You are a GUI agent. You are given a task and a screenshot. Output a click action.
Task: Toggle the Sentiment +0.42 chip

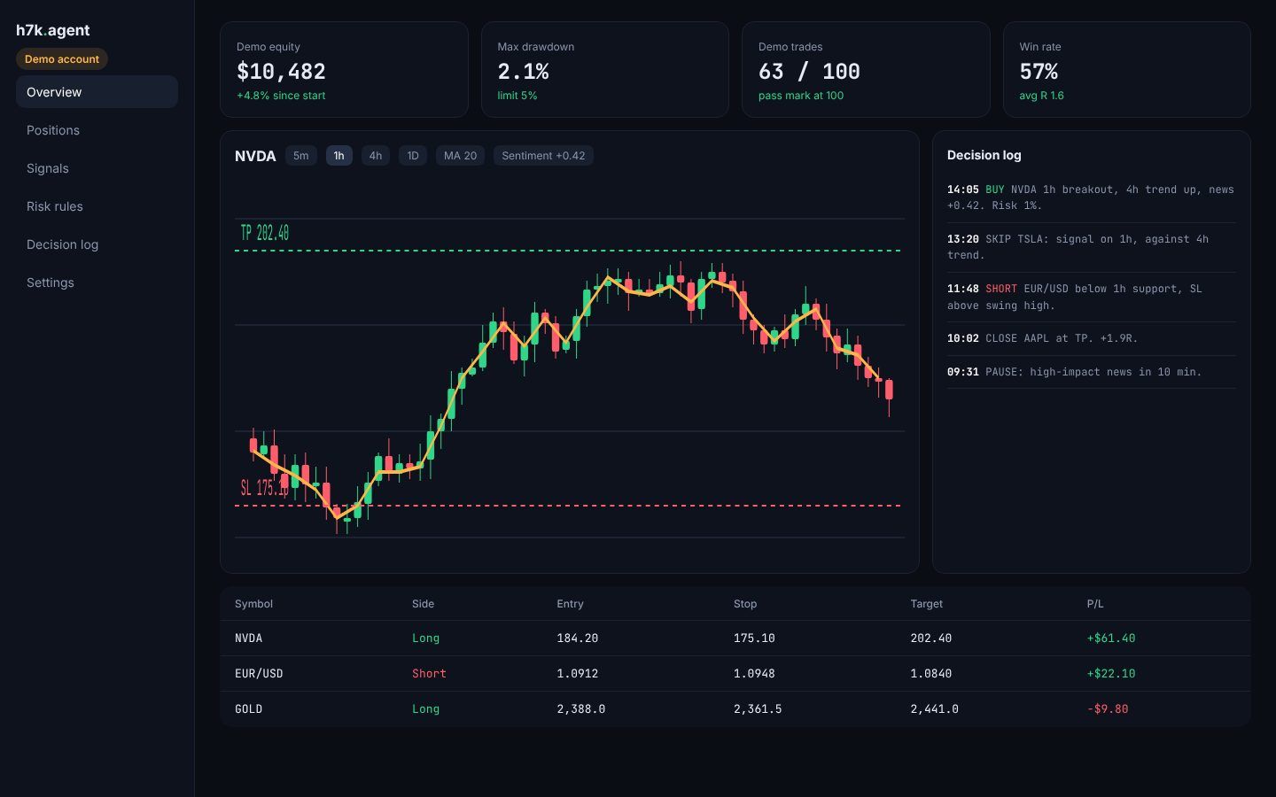543,156
